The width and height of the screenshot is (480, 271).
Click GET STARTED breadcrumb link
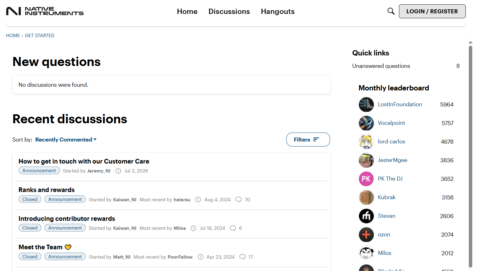[40, 36]
